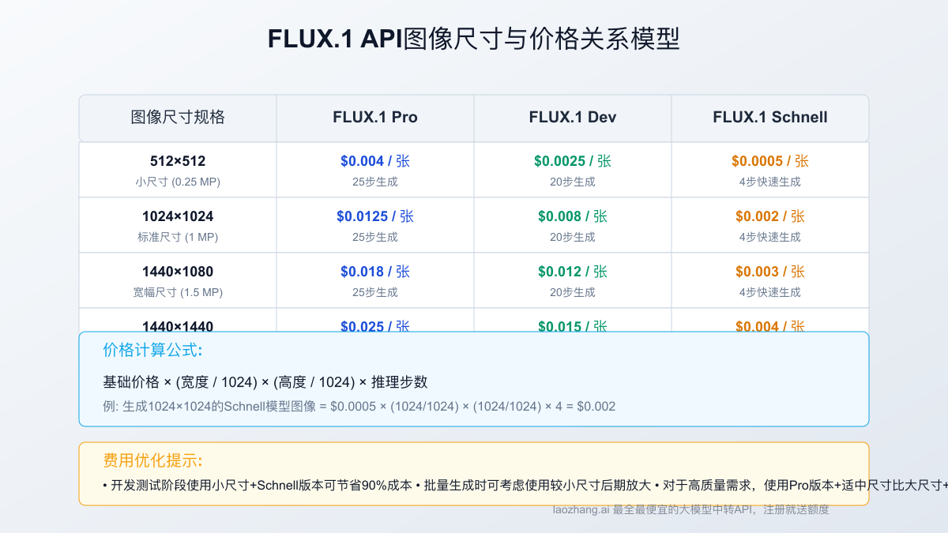Image resolution: width=948 pixels, height=533 pixels.
Task: Select the $0.008 Dev price cell
Action: (572, 216)
